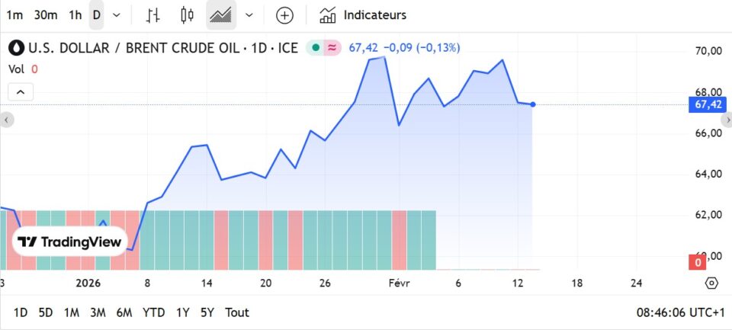Select the 1h interval
Viewport: 732px width, 330px height.
coord(75,15)
